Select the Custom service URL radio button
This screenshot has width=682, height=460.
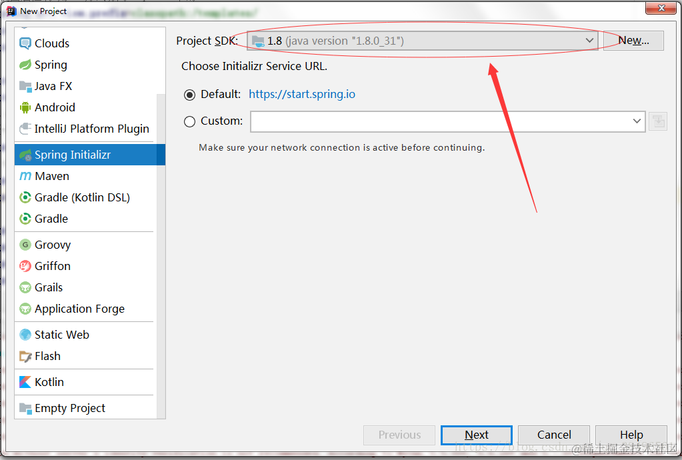(189, 121)
